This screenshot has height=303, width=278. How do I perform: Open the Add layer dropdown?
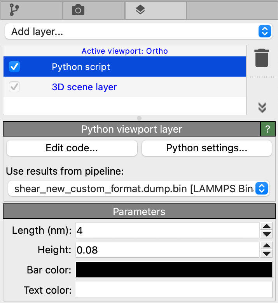click(x=138, y=32)
